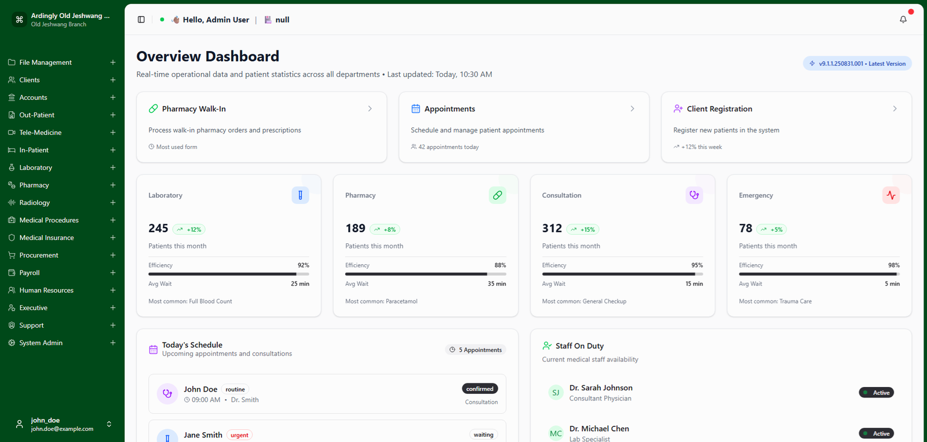
Task: Expand the Pharmacy sidebar menu plus
Action: point(113,185)
